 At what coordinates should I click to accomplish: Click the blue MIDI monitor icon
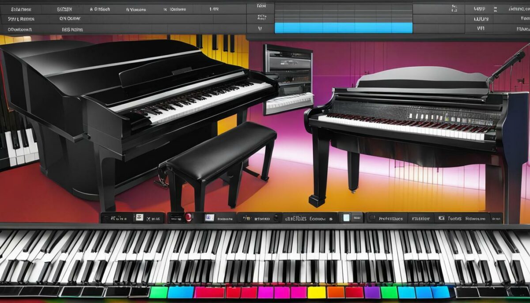[208, 217]
